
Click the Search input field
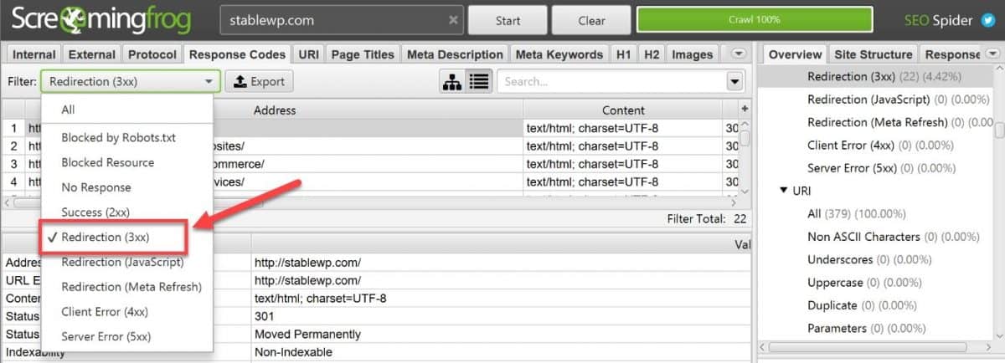(x=611, y=81)
